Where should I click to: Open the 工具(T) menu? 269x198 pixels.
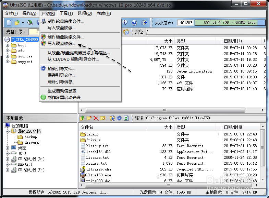click(66, 13)
